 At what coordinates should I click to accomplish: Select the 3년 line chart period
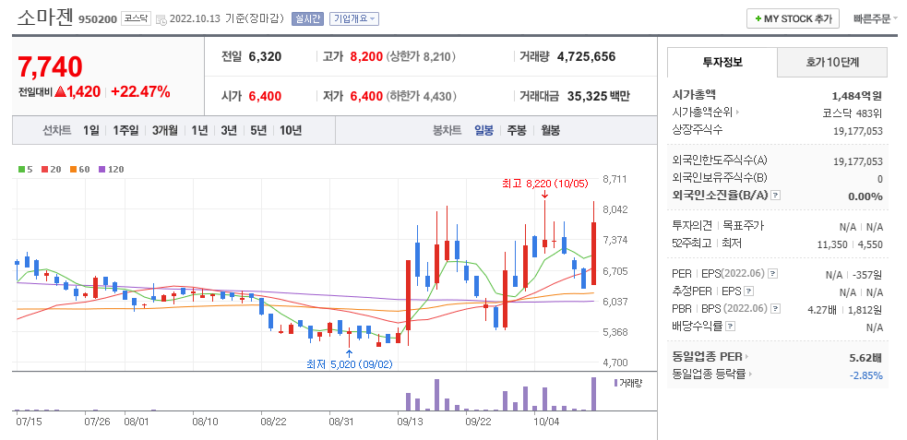tap(229, 130)
